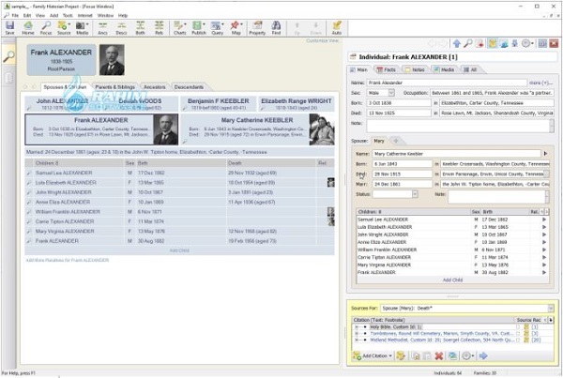Screen dimensions: 563x378
Task: Click the Born date field 3 Oct 1838
Action: pos(399,102)
